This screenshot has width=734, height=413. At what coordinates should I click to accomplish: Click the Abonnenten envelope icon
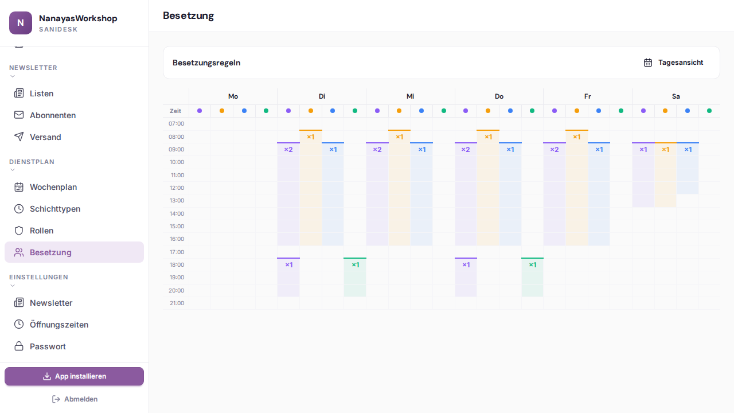[19, 115]
